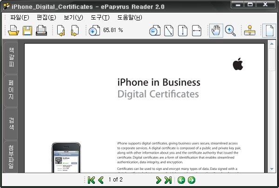Open the 편집(E) menu
The height and width of the screenshot is (188, 279).
pos(46,18)
